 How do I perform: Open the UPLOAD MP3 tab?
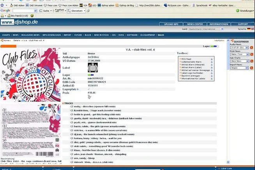coord(171,24)
